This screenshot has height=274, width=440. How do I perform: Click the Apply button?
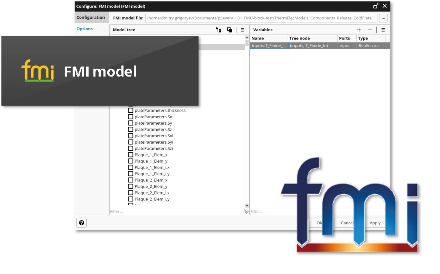(x=375, y=223)
